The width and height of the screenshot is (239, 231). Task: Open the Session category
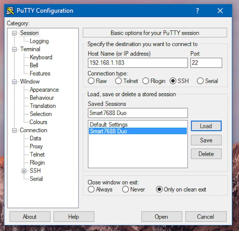point(29,33)
